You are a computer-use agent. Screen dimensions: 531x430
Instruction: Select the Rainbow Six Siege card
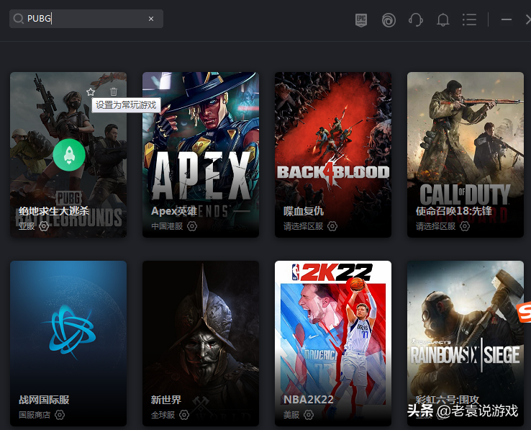(x=466, y=343)
